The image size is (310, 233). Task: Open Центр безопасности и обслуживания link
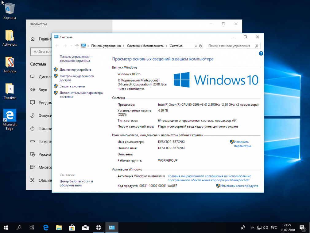coord(76,183)
